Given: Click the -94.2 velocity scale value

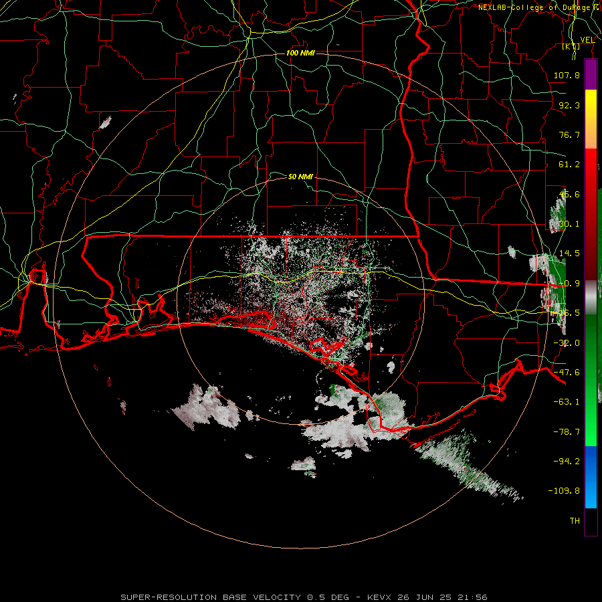Looking at the screenshot, I should [x=567, y=461].
